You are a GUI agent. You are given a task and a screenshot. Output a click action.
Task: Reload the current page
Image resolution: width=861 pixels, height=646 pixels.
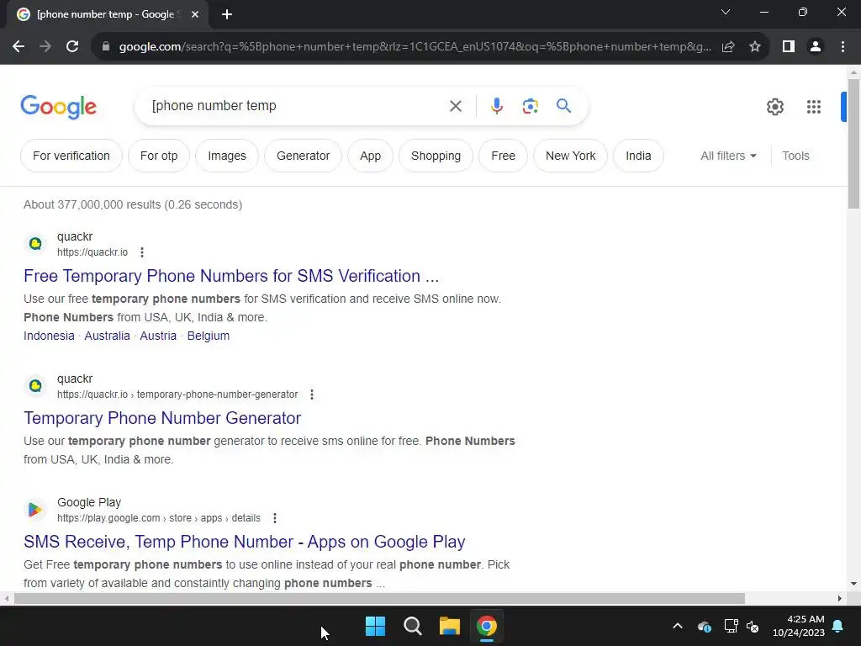pos(72,47)
